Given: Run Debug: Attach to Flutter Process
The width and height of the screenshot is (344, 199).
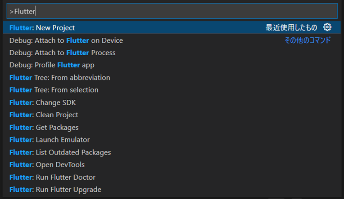Looking at the screenshot, I should (62, 53).
